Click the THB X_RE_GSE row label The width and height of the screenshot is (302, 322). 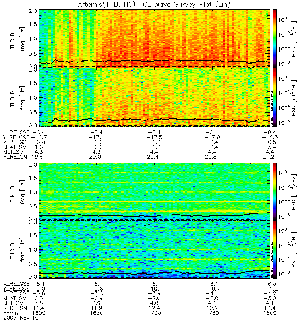[17, 133]
